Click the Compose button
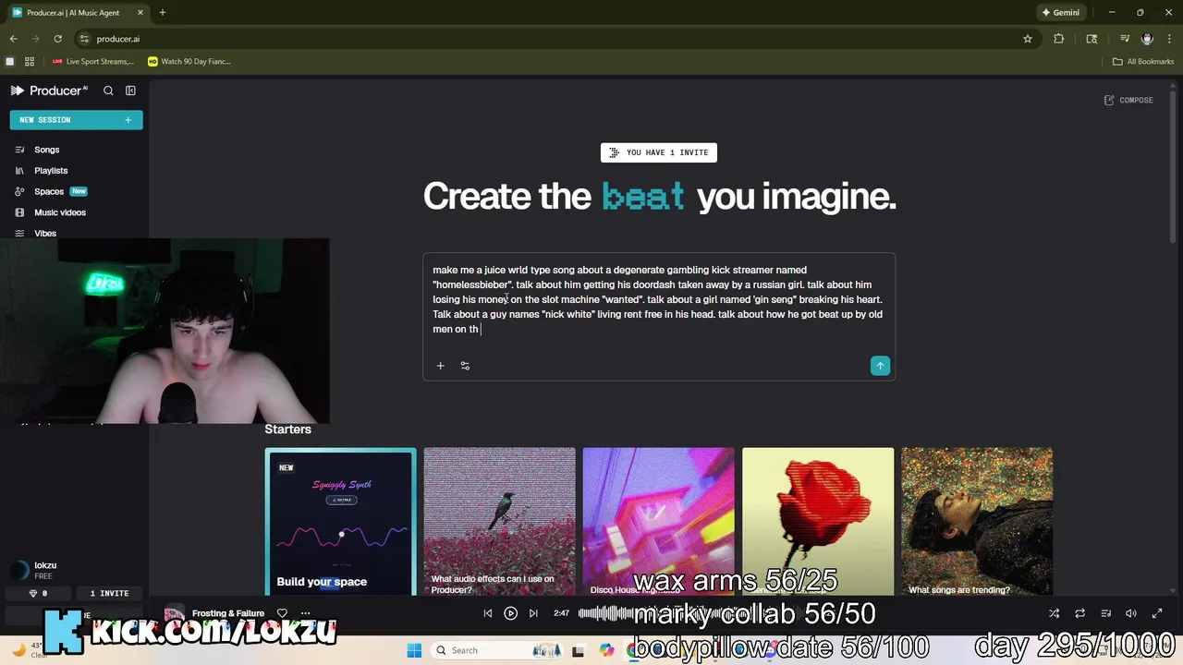This screenshot has width=1183, height=665. (x=1128, y=100)
